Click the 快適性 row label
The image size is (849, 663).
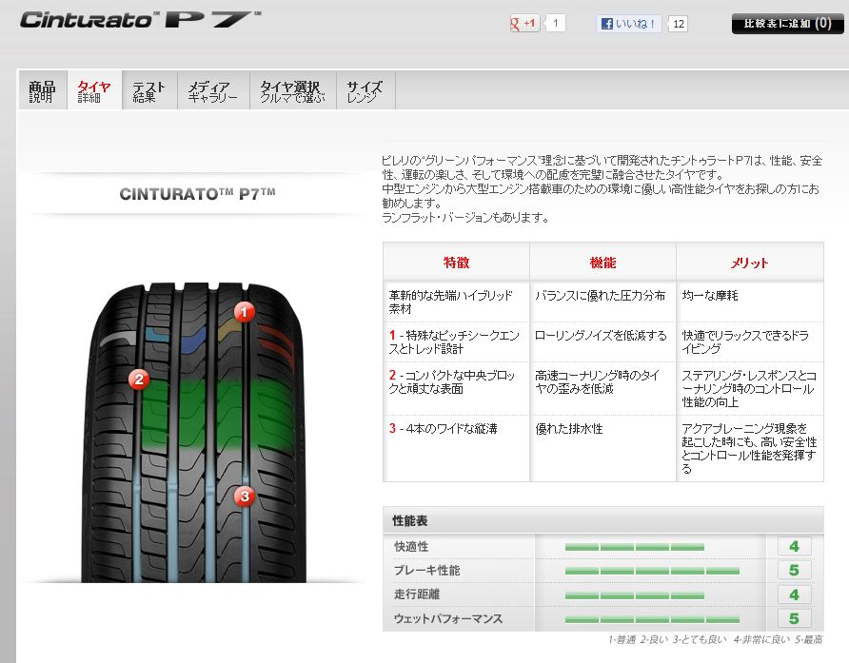pyautogui.click(x=411, y=547)
